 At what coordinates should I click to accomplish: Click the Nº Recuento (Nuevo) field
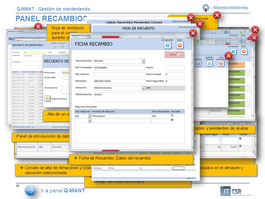tap(66, 73)
